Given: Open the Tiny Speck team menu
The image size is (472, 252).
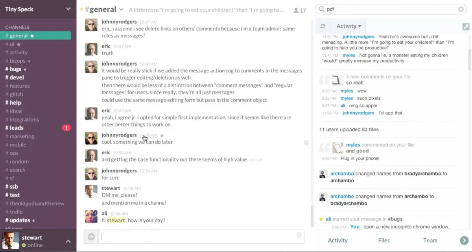Looking at the screenshot, I should tap(68, 9).
